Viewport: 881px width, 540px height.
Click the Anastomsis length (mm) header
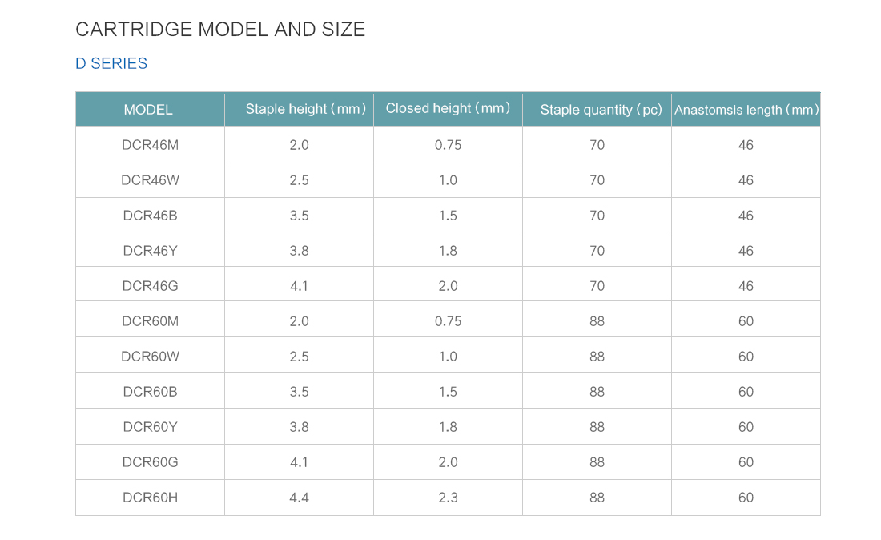coord(746,110)
